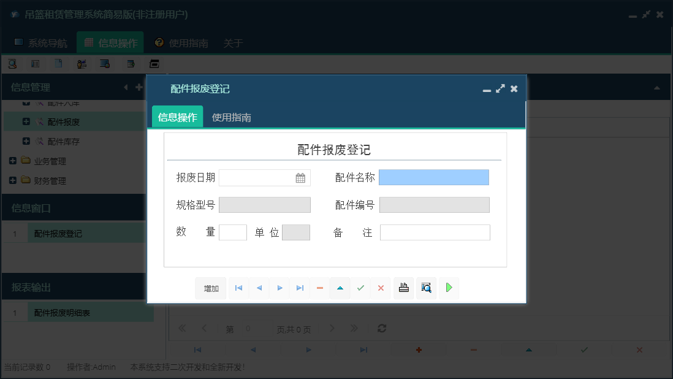Confirm the record with the green check icon
Viewport: 673px width, 379px height.
360,288
